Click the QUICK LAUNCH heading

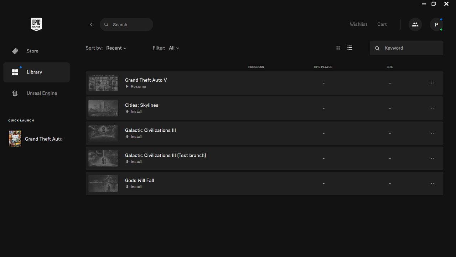21,121
